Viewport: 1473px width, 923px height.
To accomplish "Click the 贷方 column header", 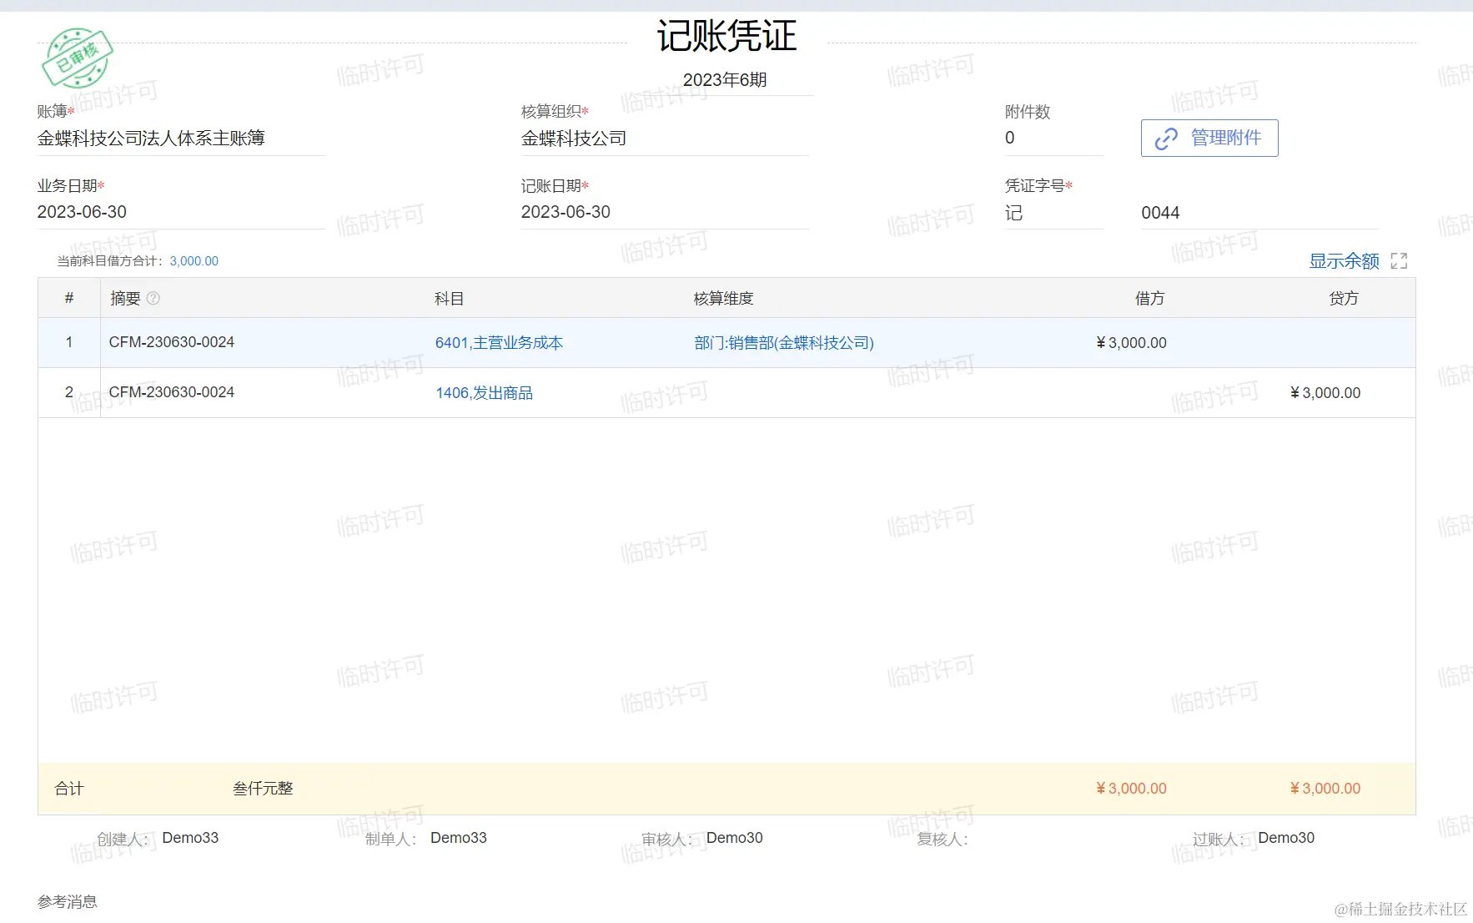I will click(1344, 299).
